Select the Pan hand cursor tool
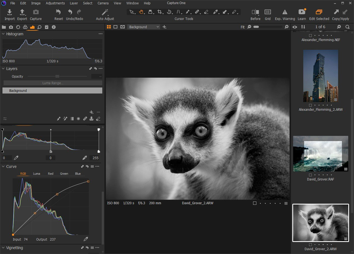This screenshot has height=254, width=354. [x=141, y=12]
